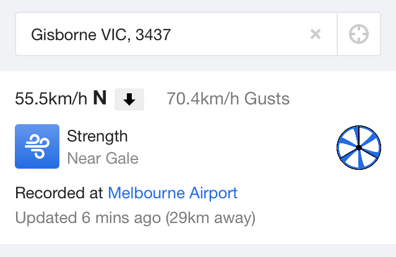The image size is (396, 257).
Task: Click the Near Gale description
Action: pos(103,158)
